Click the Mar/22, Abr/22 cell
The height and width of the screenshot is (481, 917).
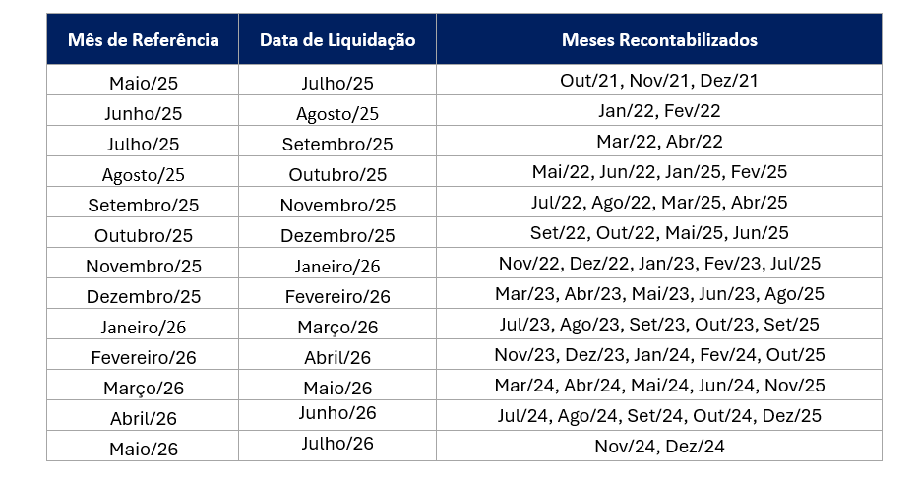click(x=659, y=141)
